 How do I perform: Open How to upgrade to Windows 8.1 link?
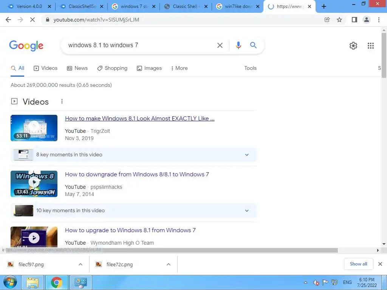130,230
